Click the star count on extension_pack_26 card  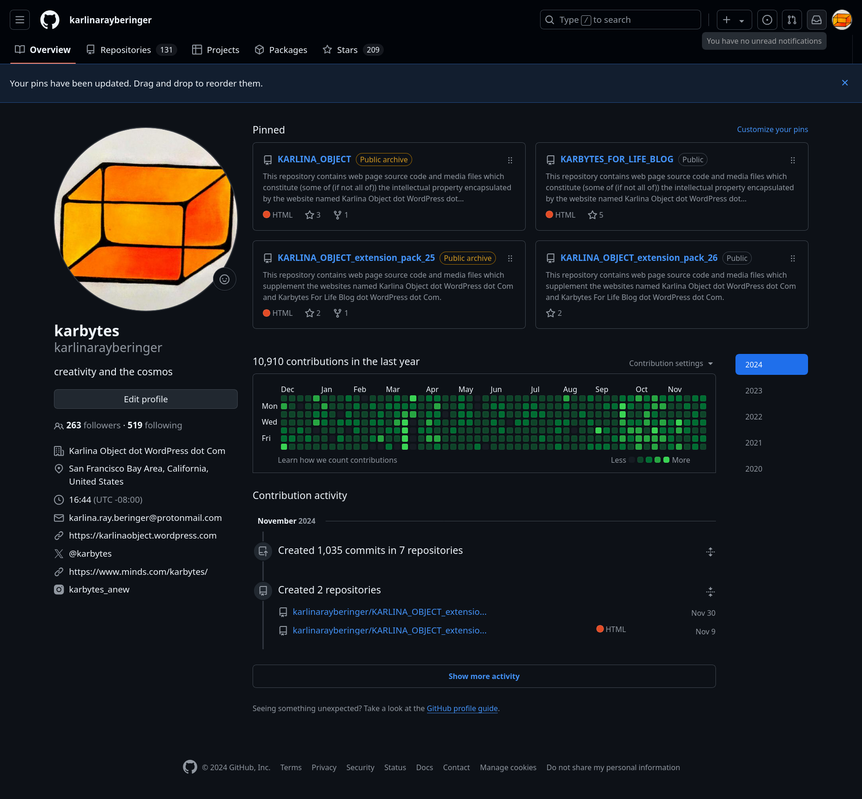(x=554, y=313)
